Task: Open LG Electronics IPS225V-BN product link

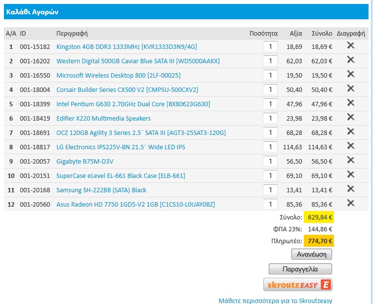Action: (121, 147)
